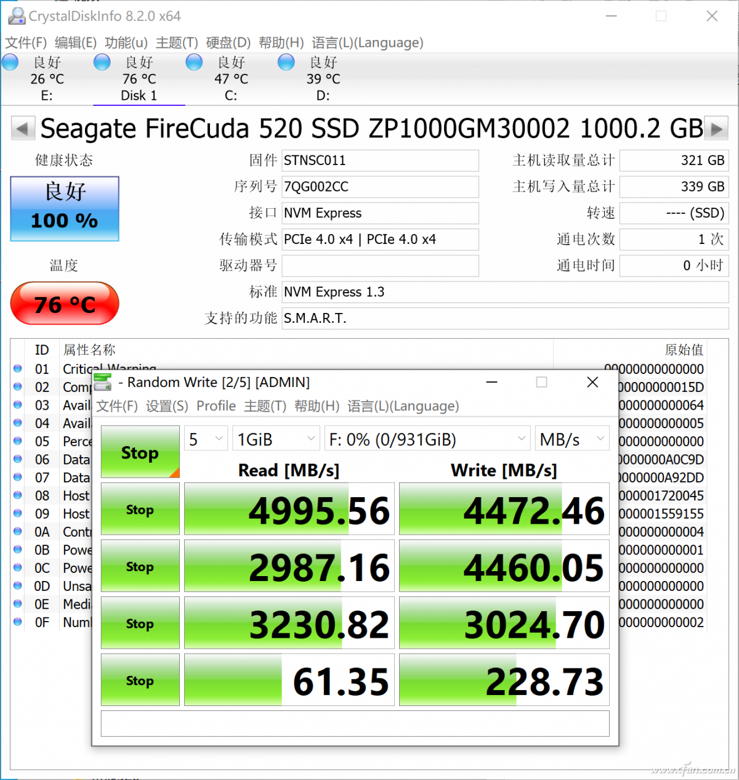Click the power-on count field 1 次
This screenshot has width=739, height=780.
pyautogui.click(x=674, y=240)
